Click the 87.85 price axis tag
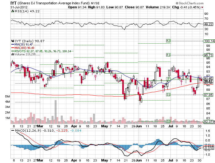 click(x=208, y=95)
